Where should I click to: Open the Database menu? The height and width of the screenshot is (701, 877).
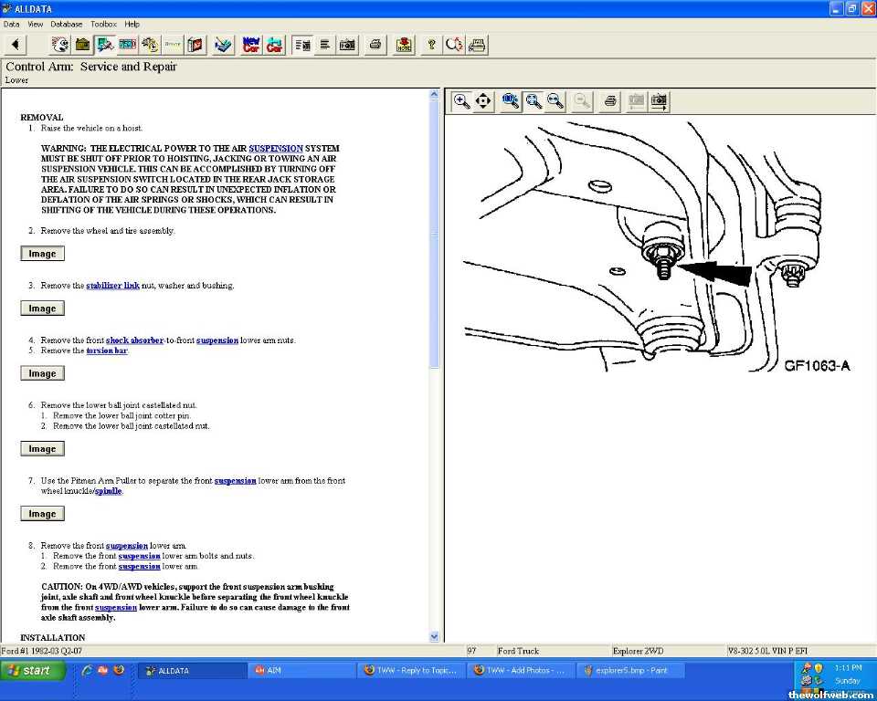coord(66,24)
